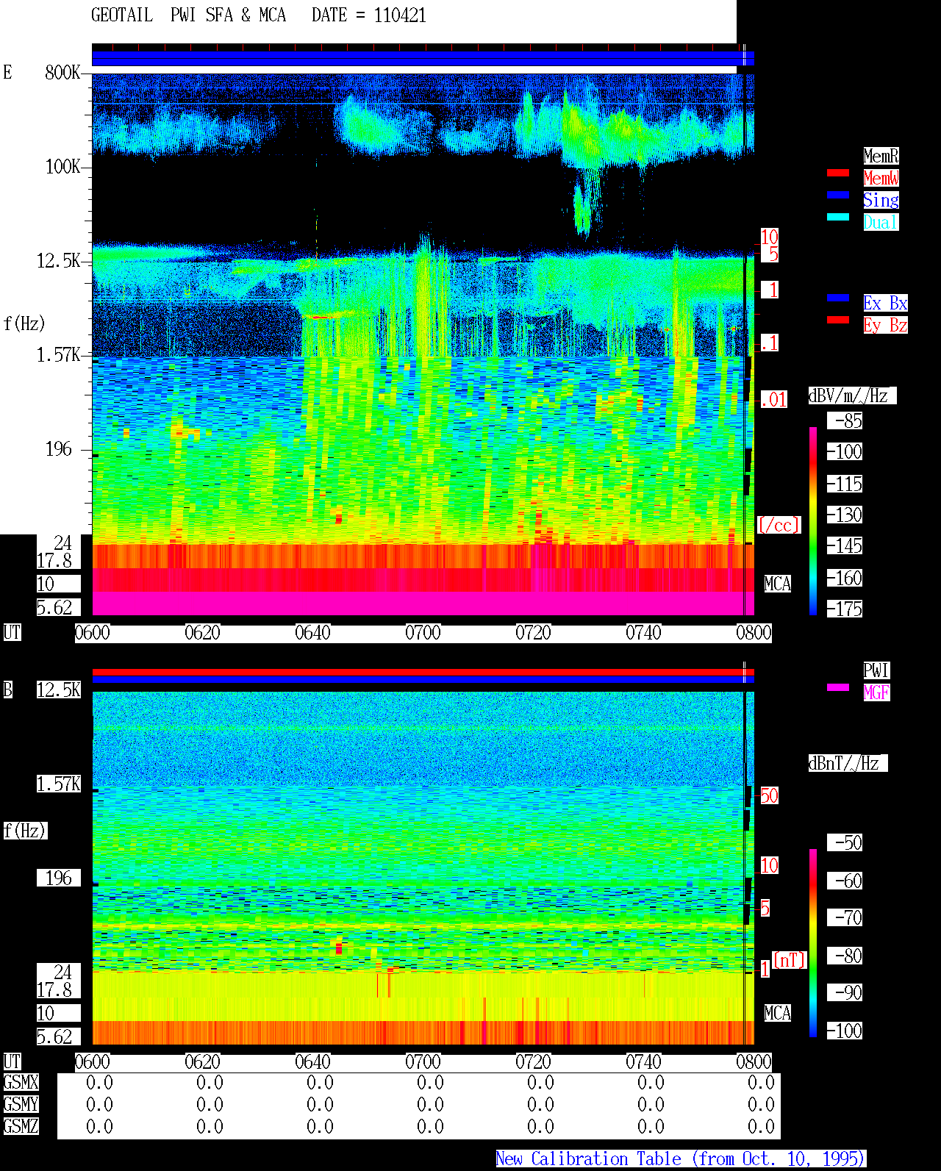
Task: Click the 0700 time label under the B spectrogram
Action: (x=423, y=1061)
